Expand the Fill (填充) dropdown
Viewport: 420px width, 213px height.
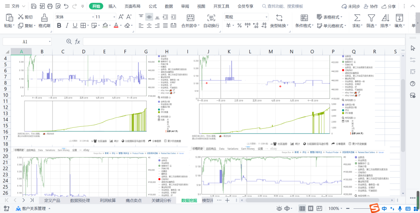[404, 26]
